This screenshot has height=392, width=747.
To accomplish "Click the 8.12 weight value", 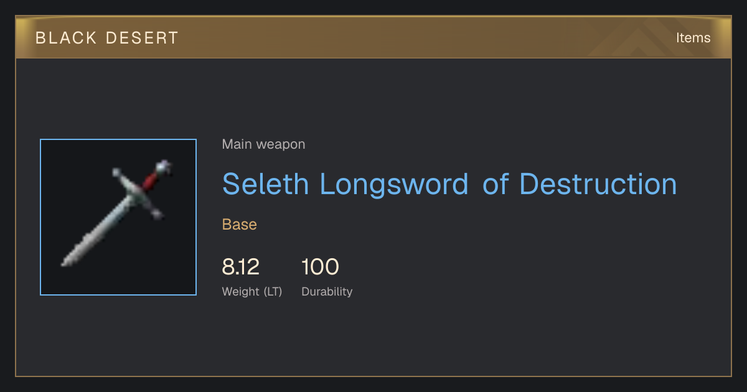I will [240, 267].
